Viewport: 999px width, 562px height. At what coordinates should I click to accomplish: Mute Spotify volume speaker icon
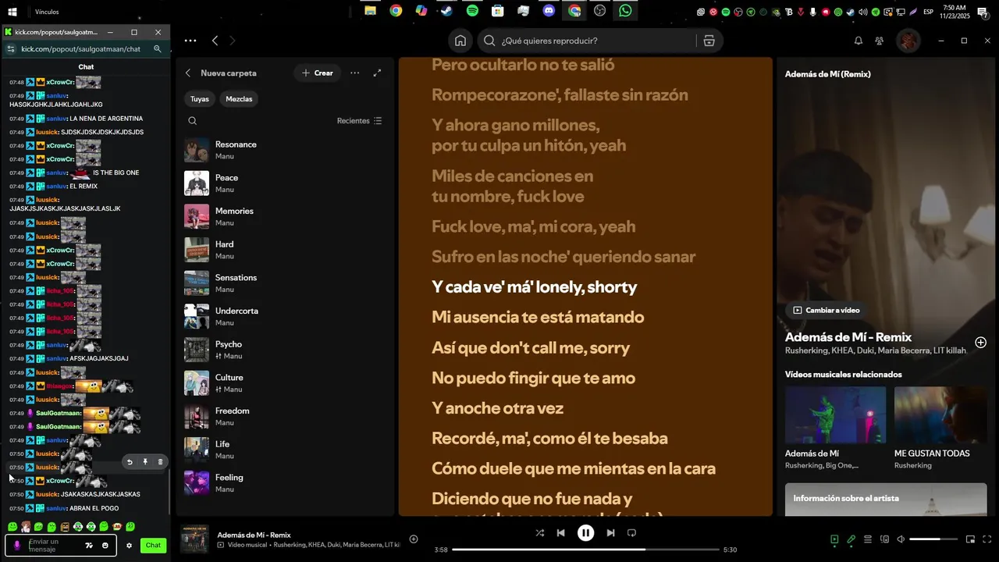(x=901, y=539)
